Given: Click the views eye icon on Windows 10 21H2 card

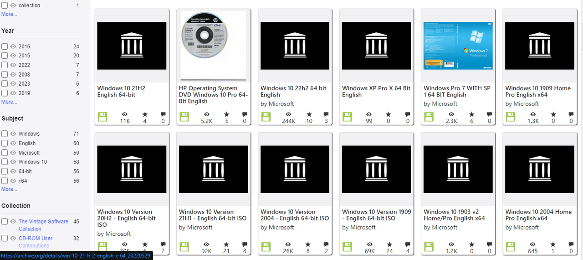Looking at the screenshot, I should 125,115.
